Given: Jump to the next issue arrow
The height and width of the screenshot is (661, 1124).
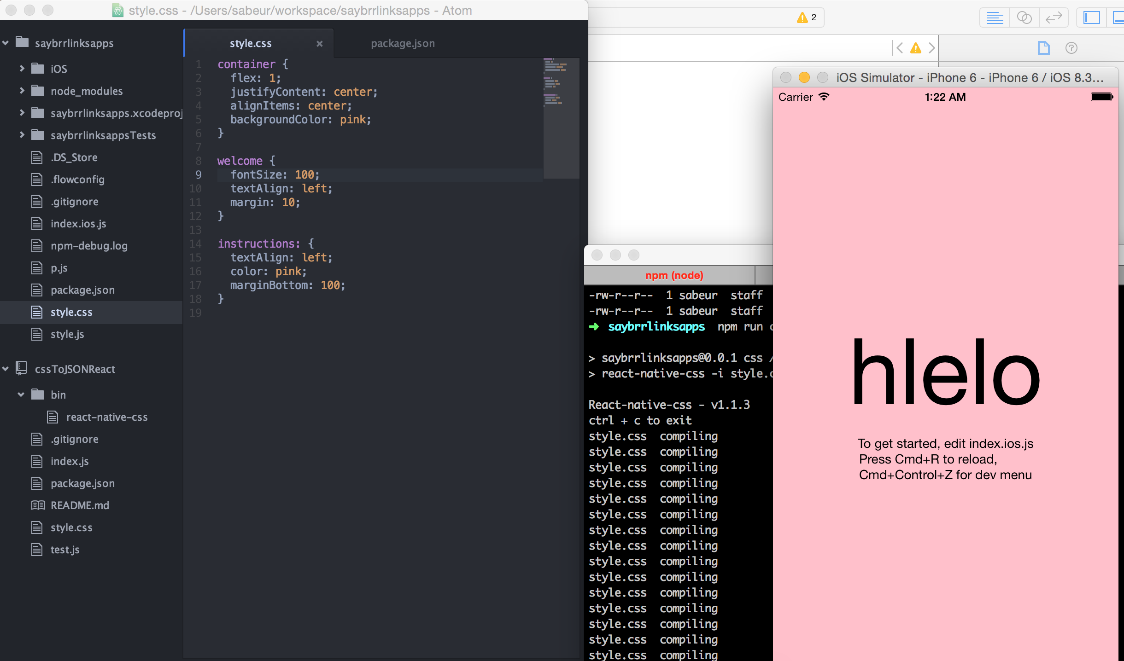Looking at the screenshot, I should tap(932, 48).
